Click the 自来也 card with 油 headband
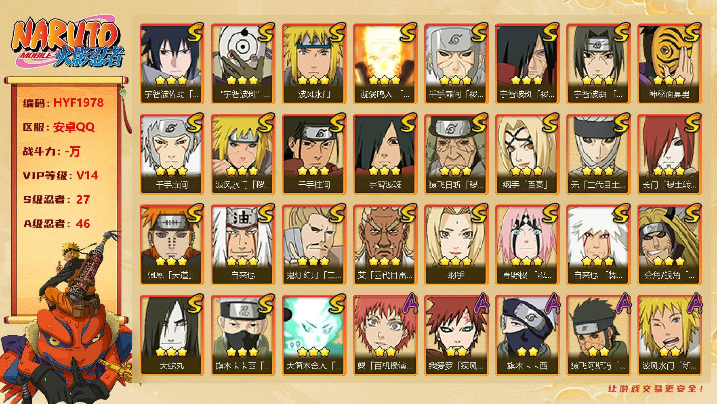Viewport: 717px width, 404px height. click(x=243, y=245)
